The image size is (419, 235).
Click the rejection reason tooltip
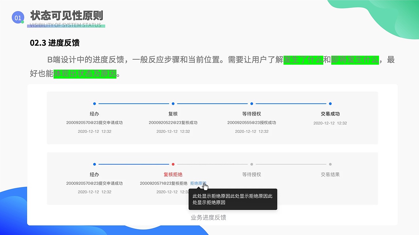tap(233, 199)
